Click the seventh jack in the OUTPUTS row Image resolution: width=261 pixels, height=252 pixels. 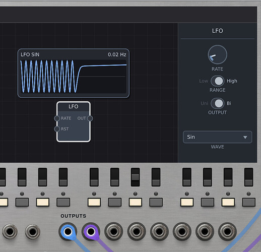(205, 231)
